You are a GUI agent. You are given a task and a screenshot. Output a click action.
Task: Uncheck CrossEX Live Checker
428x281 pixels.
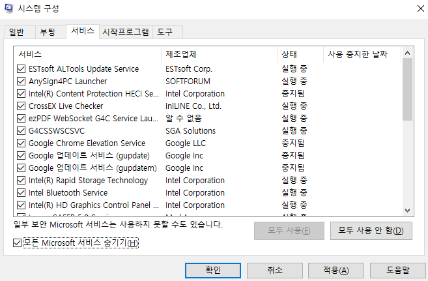pos(21,106)
